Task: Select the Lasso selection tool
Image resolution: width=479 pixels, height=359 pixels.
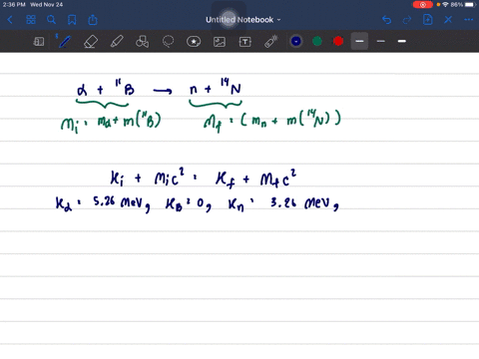Action: coord(168,42)
